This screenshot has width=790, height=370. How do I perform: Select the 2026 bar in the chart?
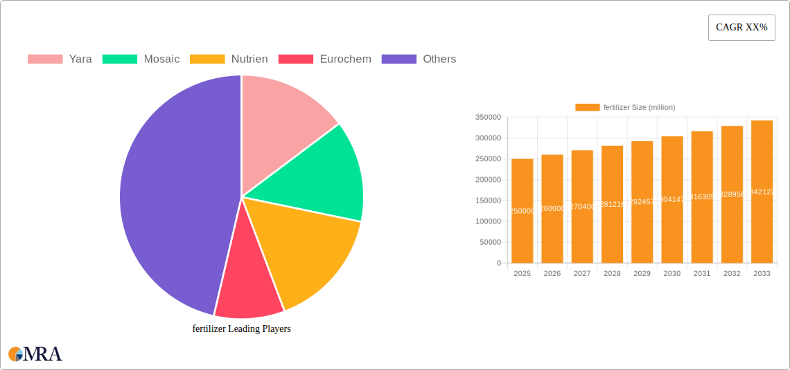tap(552, 209)
